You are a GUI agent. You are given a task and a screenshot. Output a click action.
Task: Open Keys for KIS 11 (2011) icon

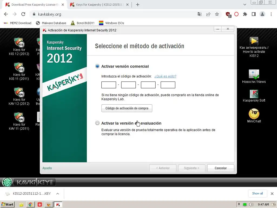19,71
